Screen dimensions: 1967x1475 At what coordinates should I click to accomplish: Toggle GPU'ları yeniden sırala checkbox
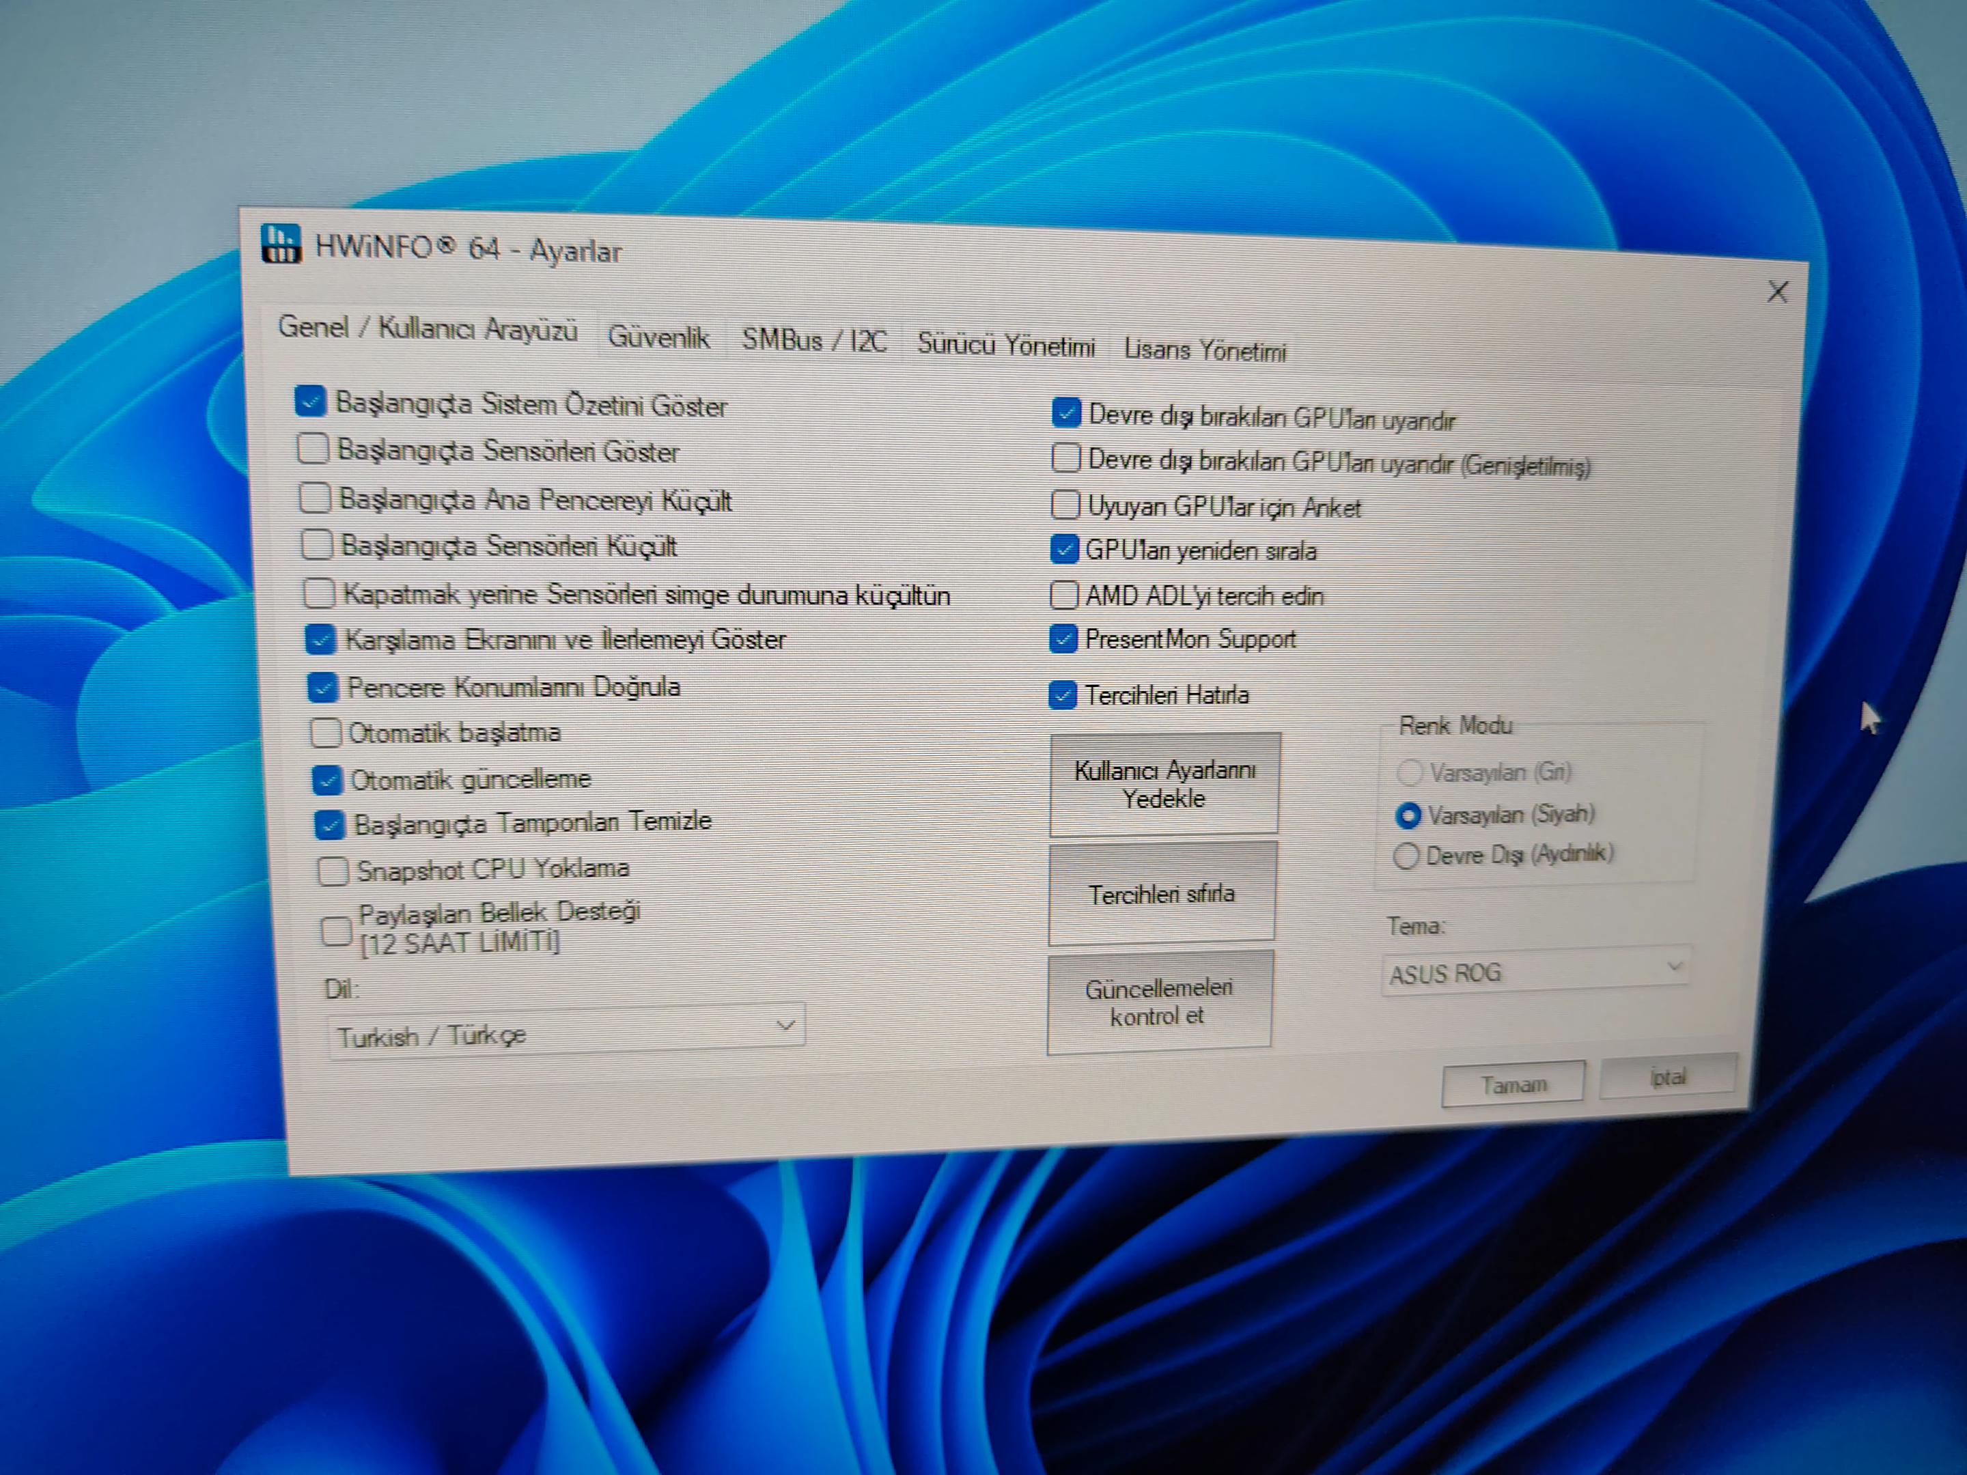coord(1064,550)
